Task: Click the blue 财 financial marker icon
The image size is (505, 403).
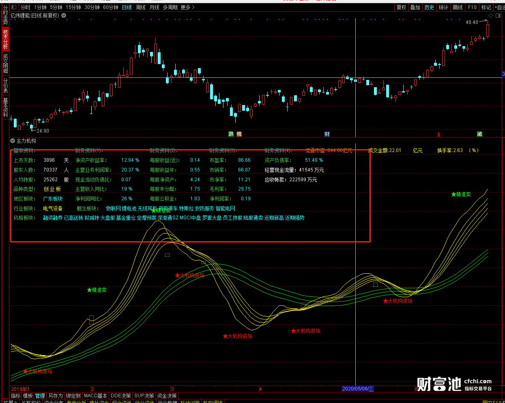Action: [327, 134]
